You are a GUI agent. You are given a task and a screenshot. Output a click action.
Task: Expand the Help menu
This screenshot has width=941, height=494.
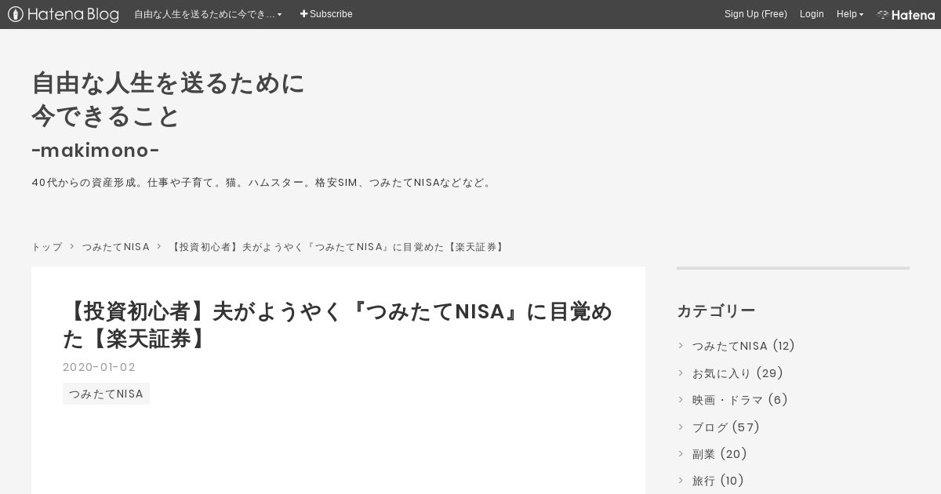click(850, 14)
